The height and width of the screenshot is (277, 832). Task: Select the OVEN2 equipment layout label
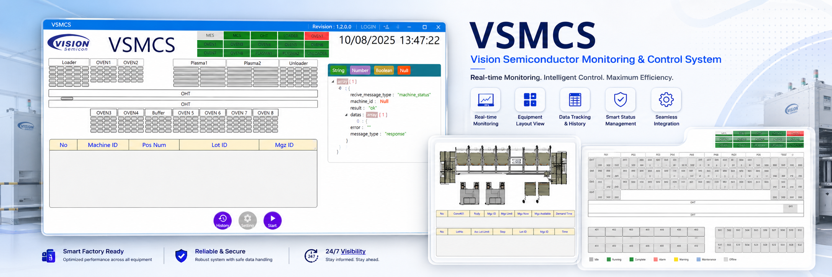tap(131, 62)
